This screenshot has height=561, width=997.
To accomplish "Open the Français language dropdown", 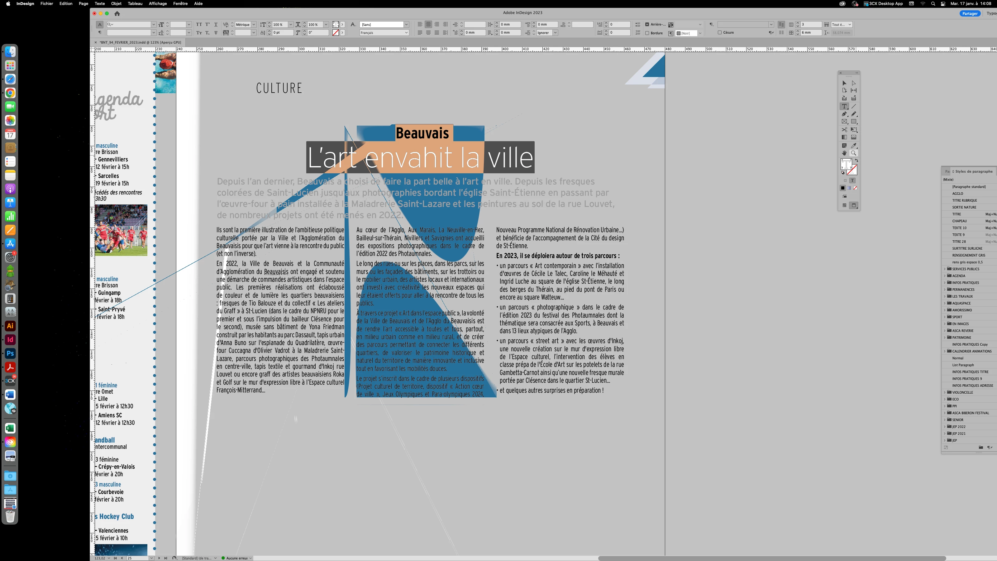I will (x=384, y=33).
